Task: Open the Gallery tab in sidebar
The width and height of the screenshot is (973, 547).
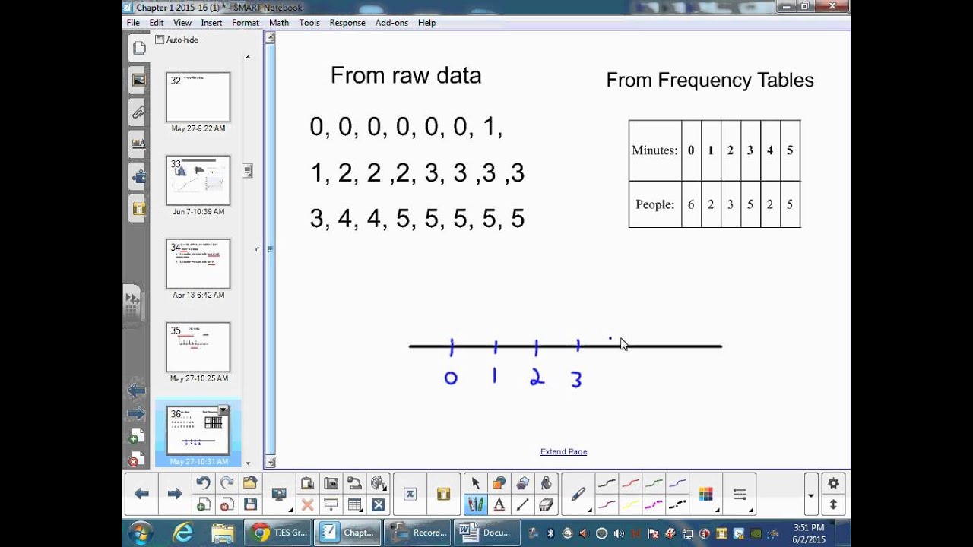Action: (138, 80)
